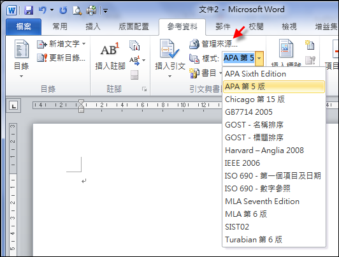Open the 檔案 tab
The image size is (339, 257).
click(x=24, y=27)
